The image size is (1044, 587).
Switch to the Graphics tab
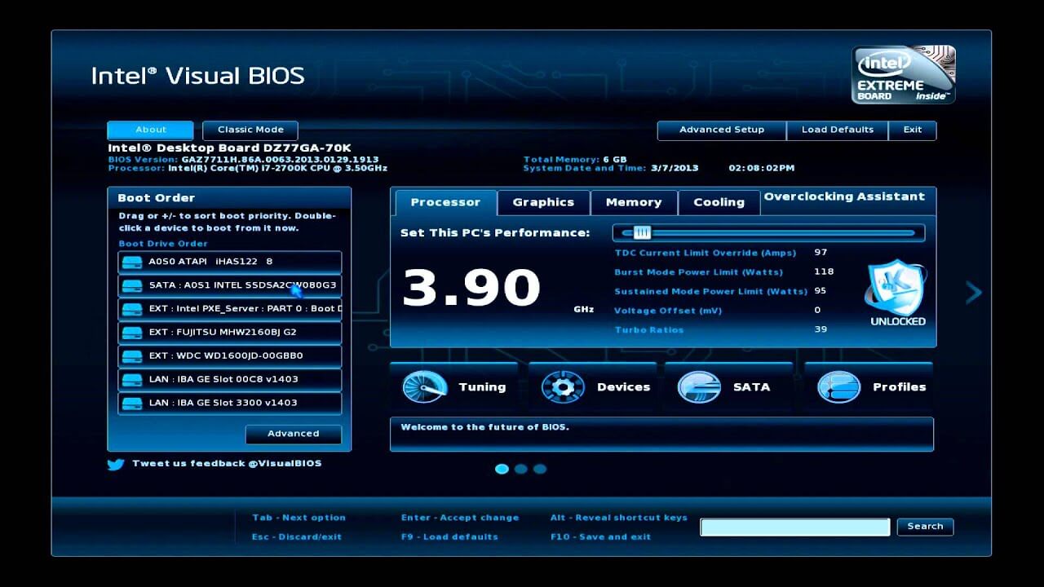click(543, 202)
